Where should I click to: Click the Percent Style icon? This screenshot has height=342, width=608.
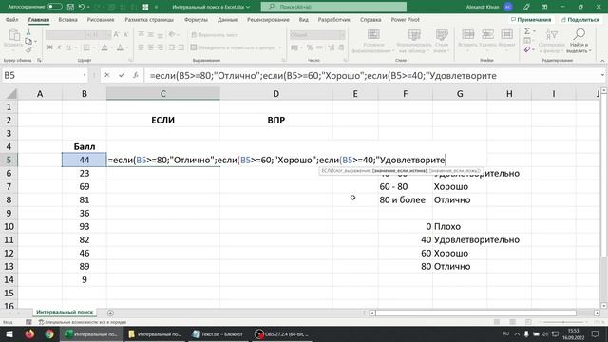tap(310, 47)
